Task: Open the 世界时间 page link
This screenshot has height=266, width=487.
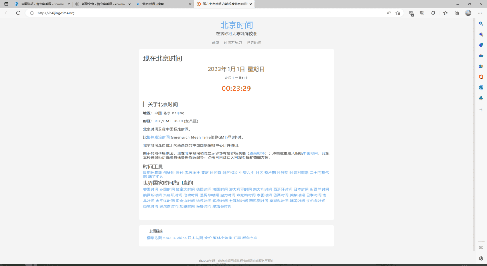Action: (254, 42)
